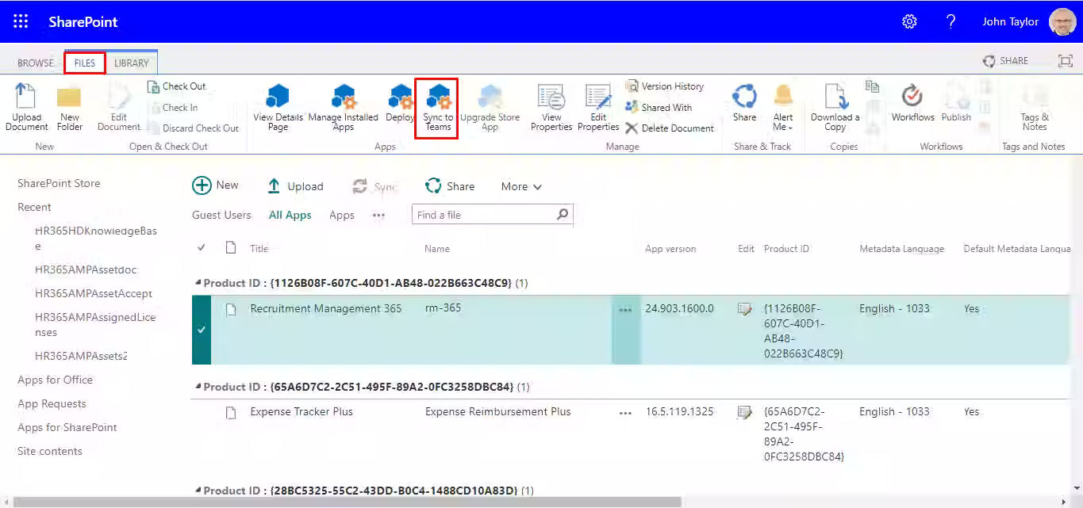Image resolution: width=1083 pixels, height=508 pixels.
Task: Collapse the Product ID 65A6D7C2 group
Action: (x=198, y=388)
